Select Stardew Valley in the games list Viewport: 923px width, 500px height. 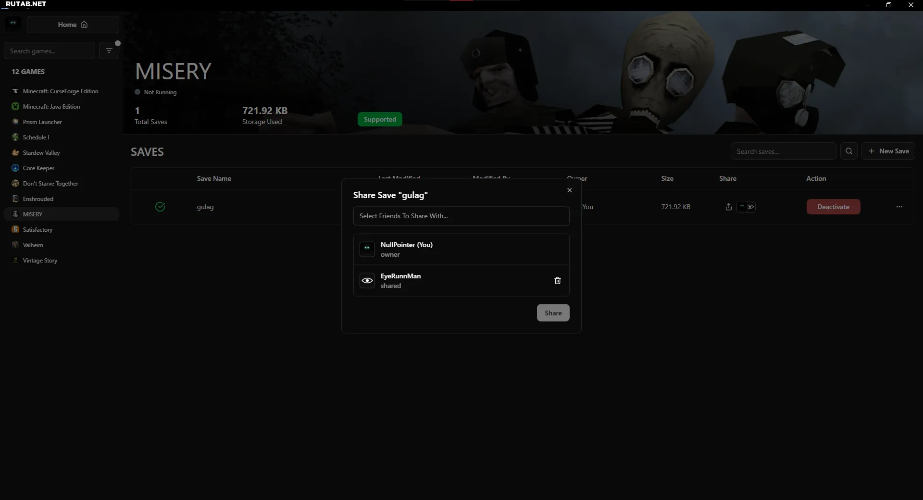tap(41, 153)
